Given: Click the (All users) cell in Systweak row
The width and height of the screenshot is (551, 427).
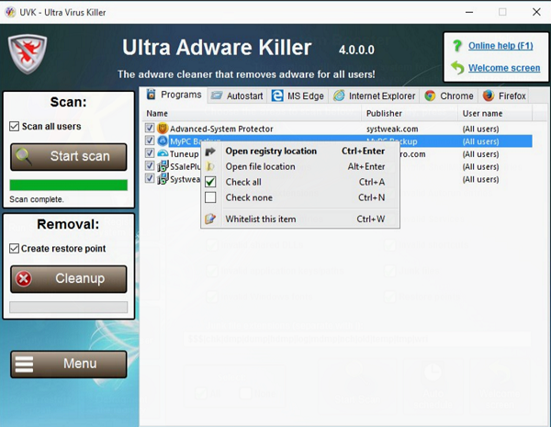Looking at the screenshot, I should (480, 179).
